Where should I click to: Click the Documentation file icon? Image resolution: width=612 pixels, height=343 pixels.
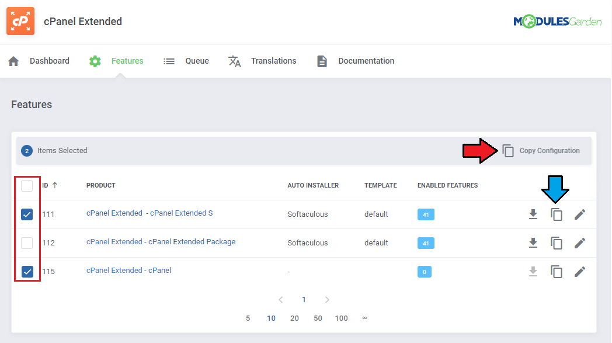pyautogui.click(x=322, y=61)
